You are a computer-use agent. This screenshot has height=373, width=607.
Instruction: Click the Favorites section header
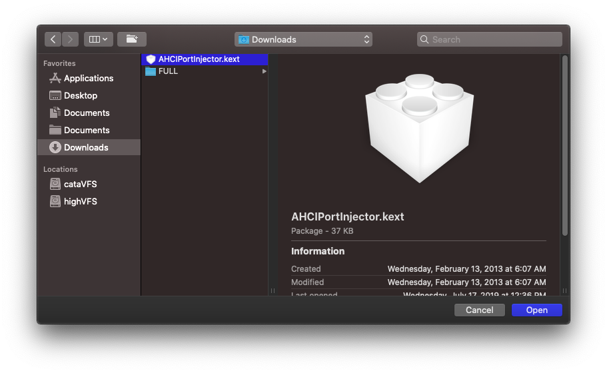[59, 63]
